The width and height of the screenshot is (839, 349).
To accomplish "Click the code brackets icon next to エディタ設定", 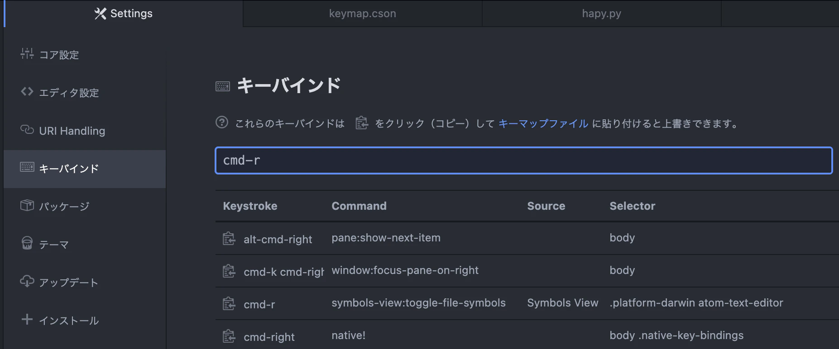I will coord(27,91).
